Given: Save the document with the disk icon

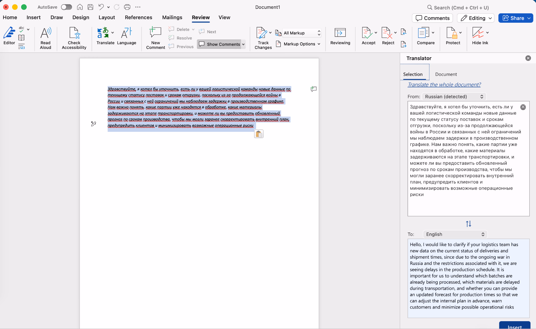Looking at the screenshot, I should (90, 7).
